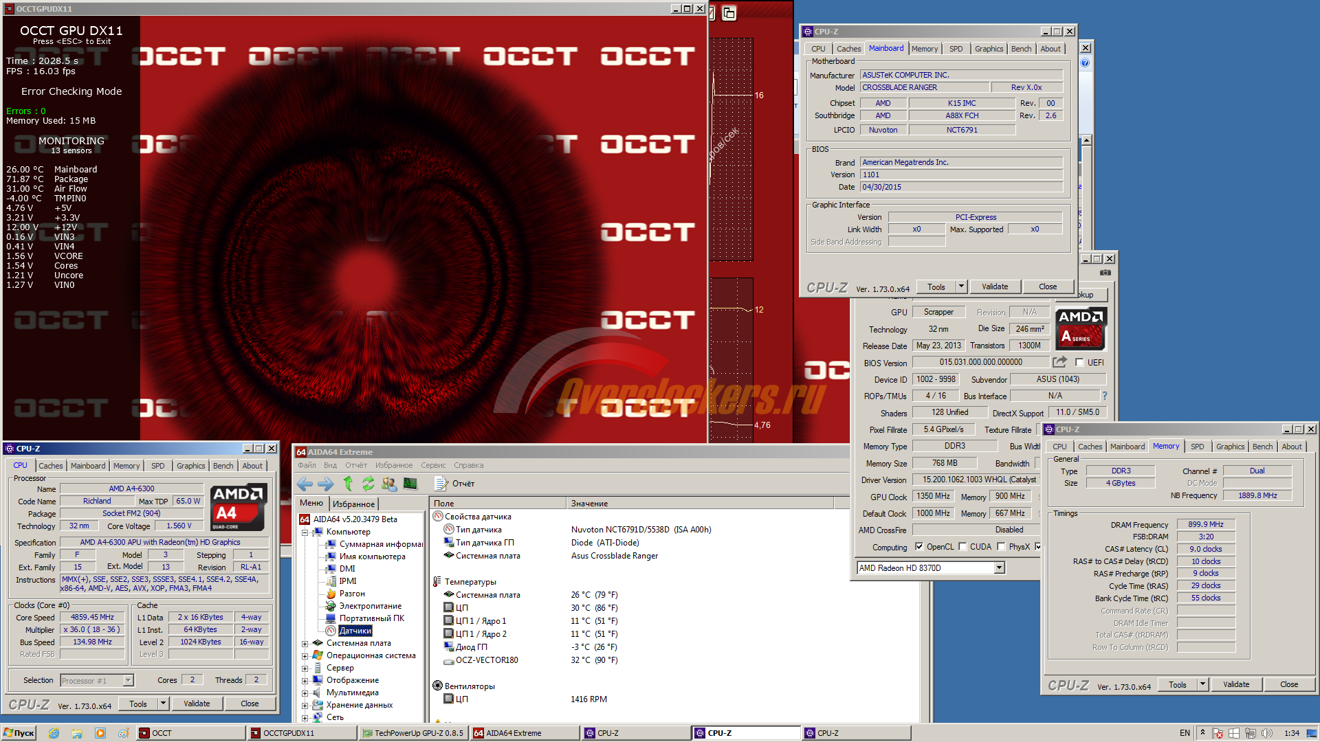Open AMD Radeon HD 8370D dropdown

pyautogui.click(x=999, y=567)
